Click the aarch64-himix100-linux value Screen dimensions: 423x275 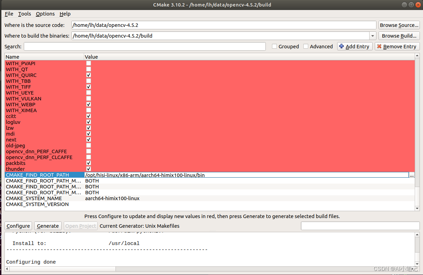pos(112,198)
